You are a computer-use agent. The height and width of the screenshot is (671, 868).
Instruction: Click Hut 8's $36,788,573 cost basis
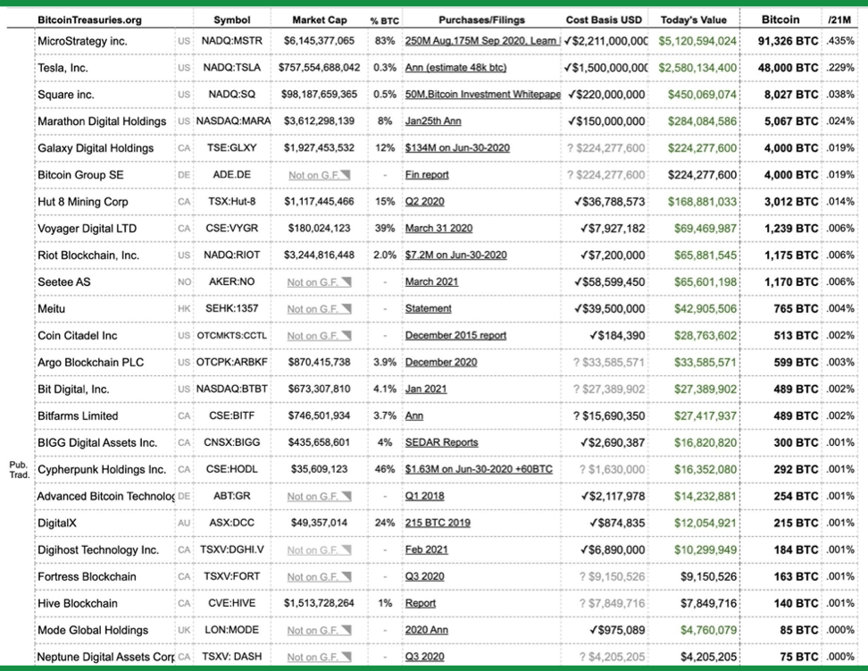click(610, 202)
